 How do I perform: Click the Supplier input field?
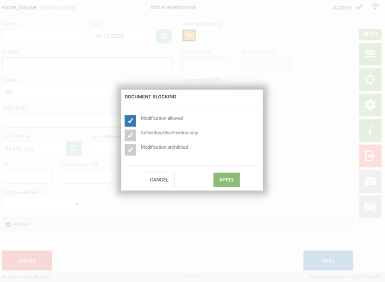(x=87, y=64)
